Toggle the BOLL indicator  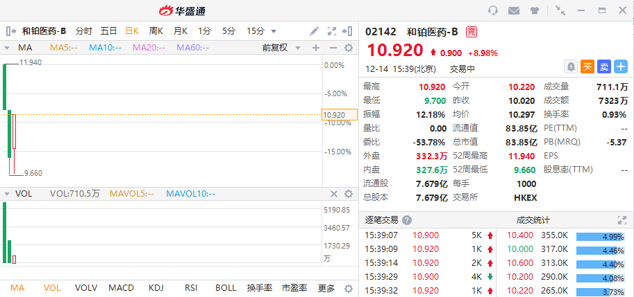[x=226, y=288]
